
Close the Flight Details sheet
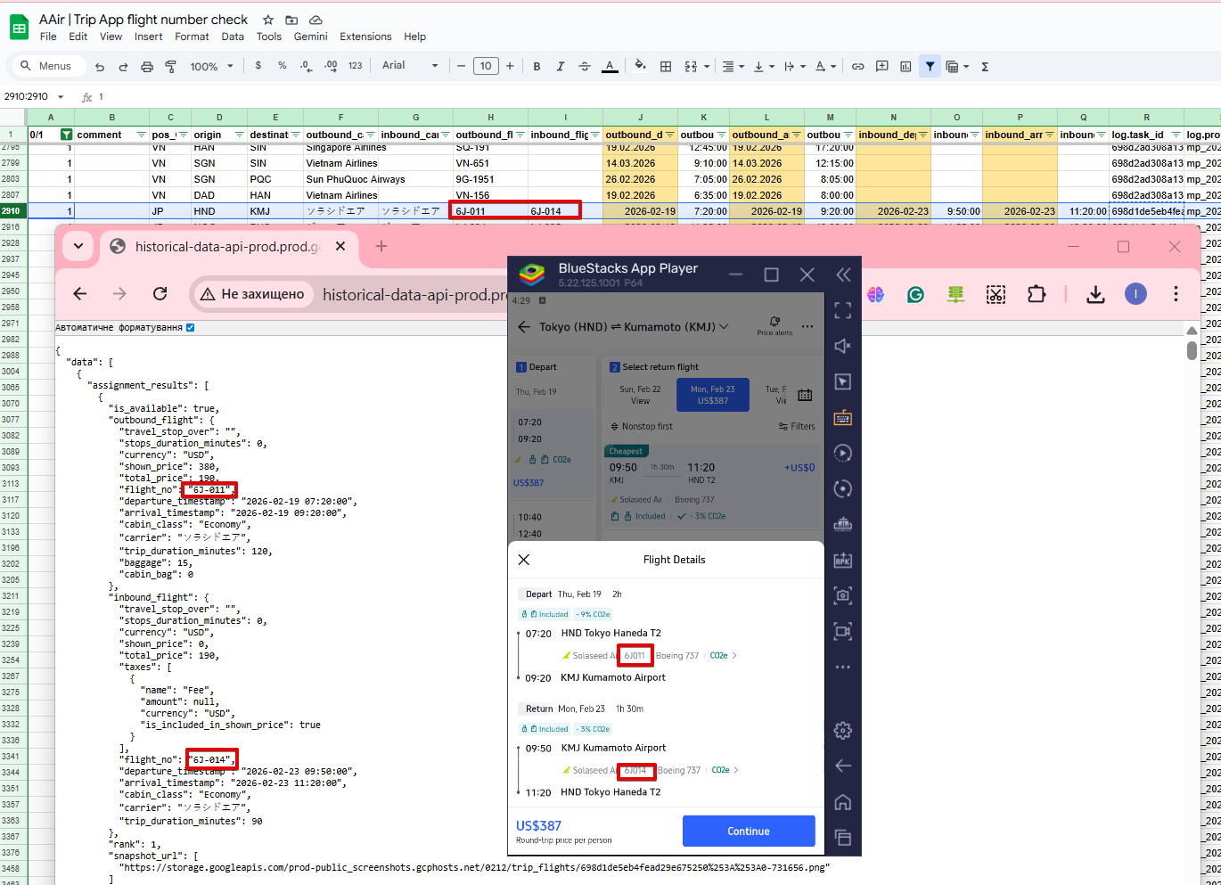[524, 560]
